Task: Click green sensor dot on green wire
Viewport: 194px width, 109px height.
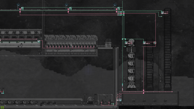Action: (x=18, y=42)
